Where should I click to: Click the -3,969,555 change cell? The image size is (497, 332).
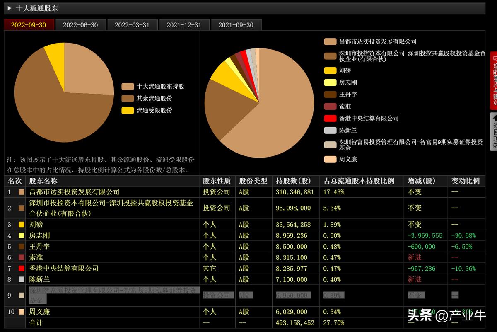click(425, 235)
